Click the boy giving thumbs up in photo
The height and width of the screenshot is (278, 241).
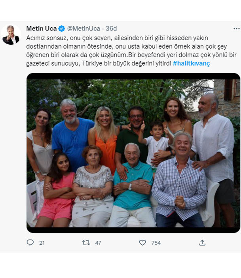(x=155, y=142)
